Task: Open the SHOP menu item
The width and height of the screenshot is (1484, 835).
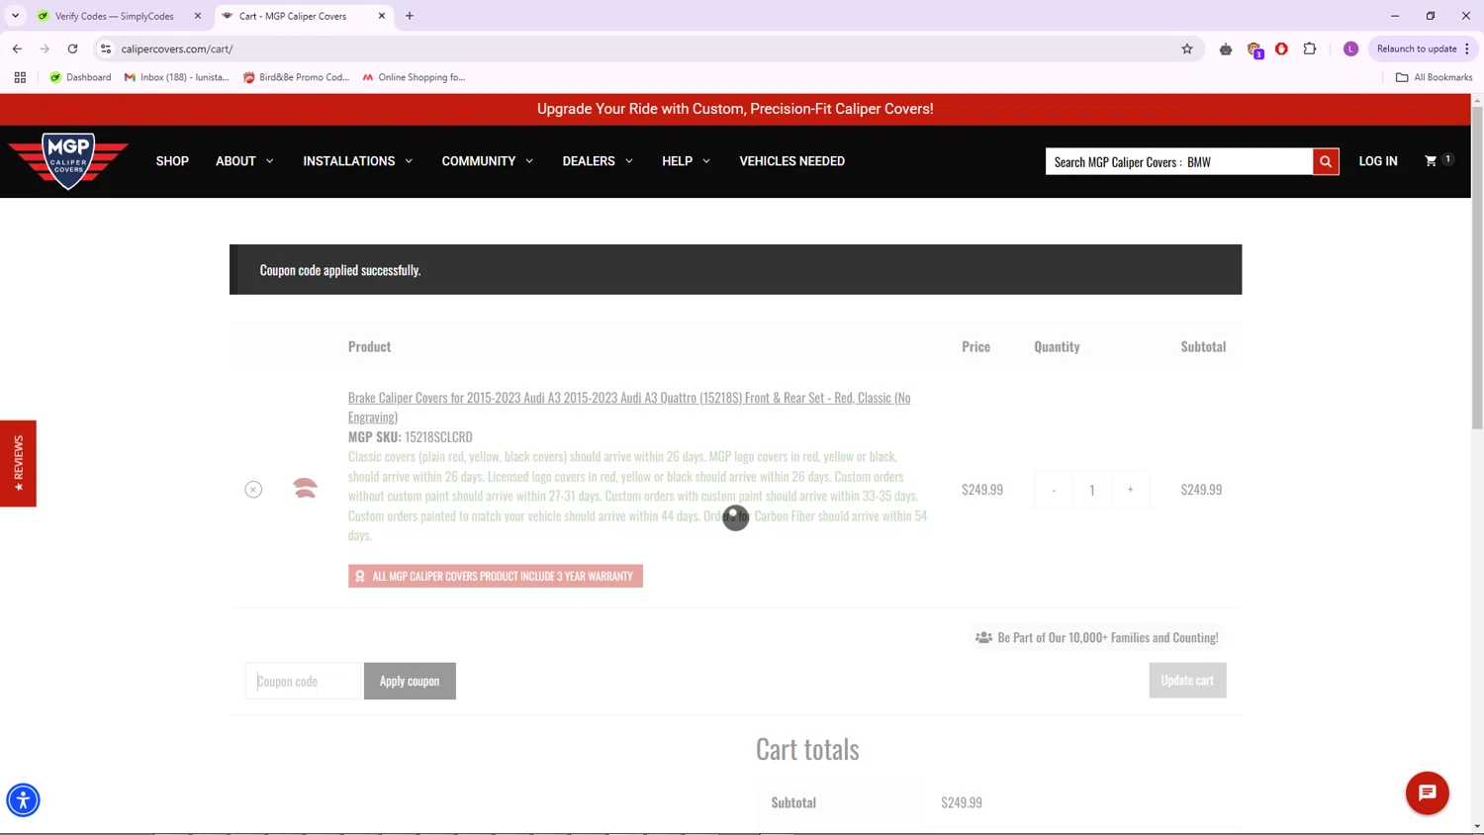Action: tap(172, 161)
